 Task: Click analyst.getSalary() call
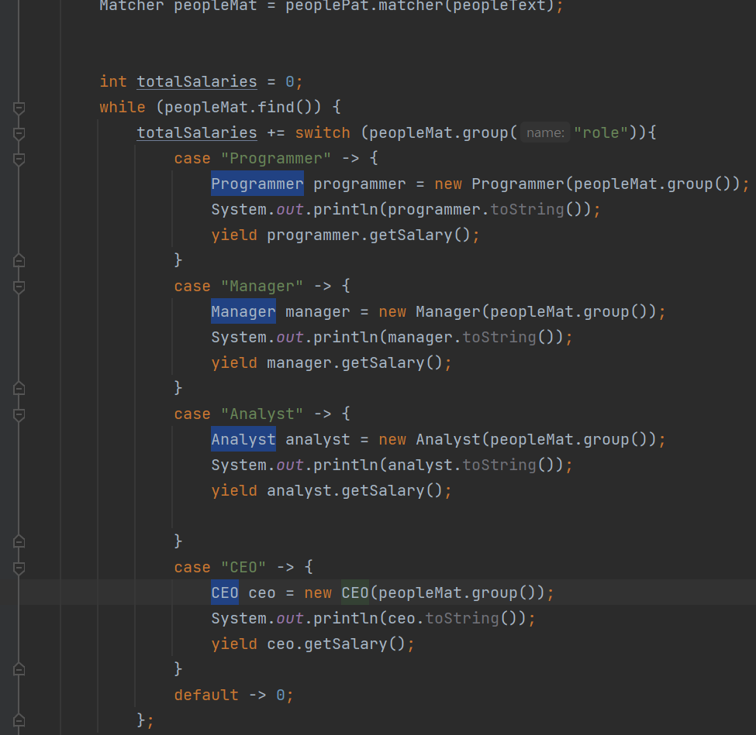pos(355,490)
